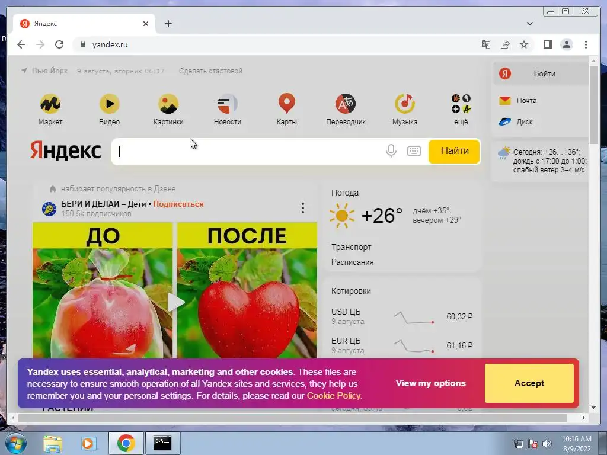Click the browser Forward arrow
Image resolution: width=607 pixels, height=455 pixels.
tap(40, 44)
